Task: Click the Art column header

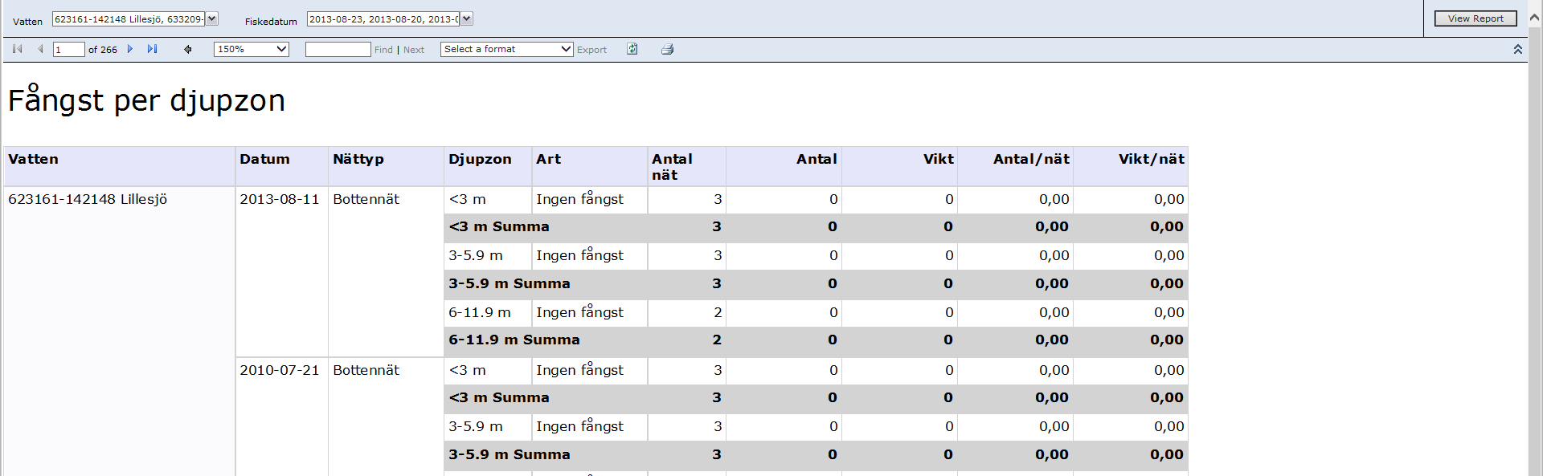Action: point(590,167)
